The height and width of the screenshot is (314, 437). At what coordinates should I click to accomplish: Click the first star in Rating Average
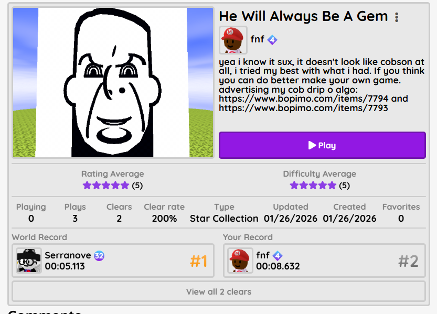tap(87, 186)
